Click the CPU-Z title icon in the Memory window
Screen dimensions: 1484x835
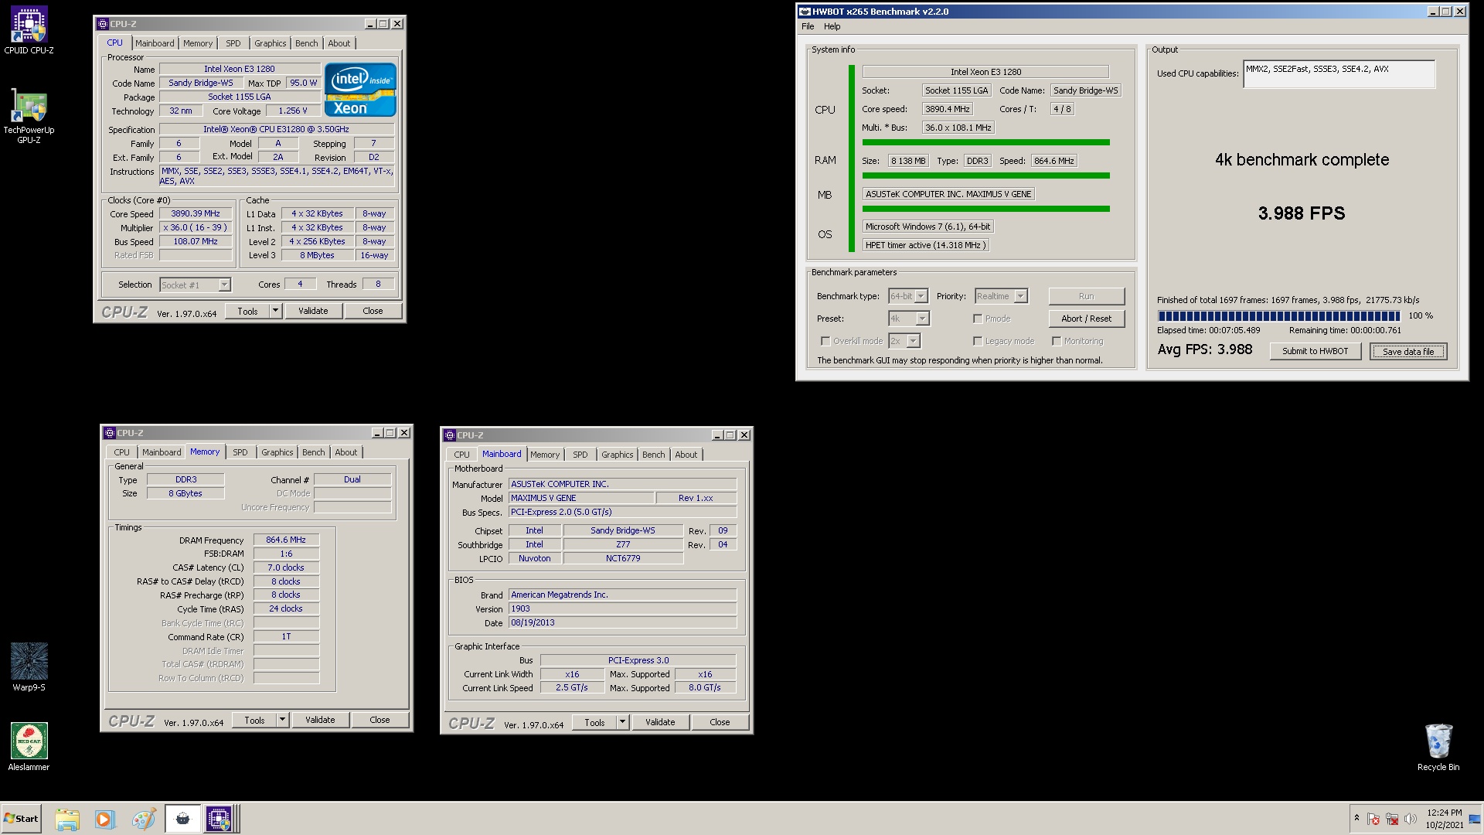point(110,433)
